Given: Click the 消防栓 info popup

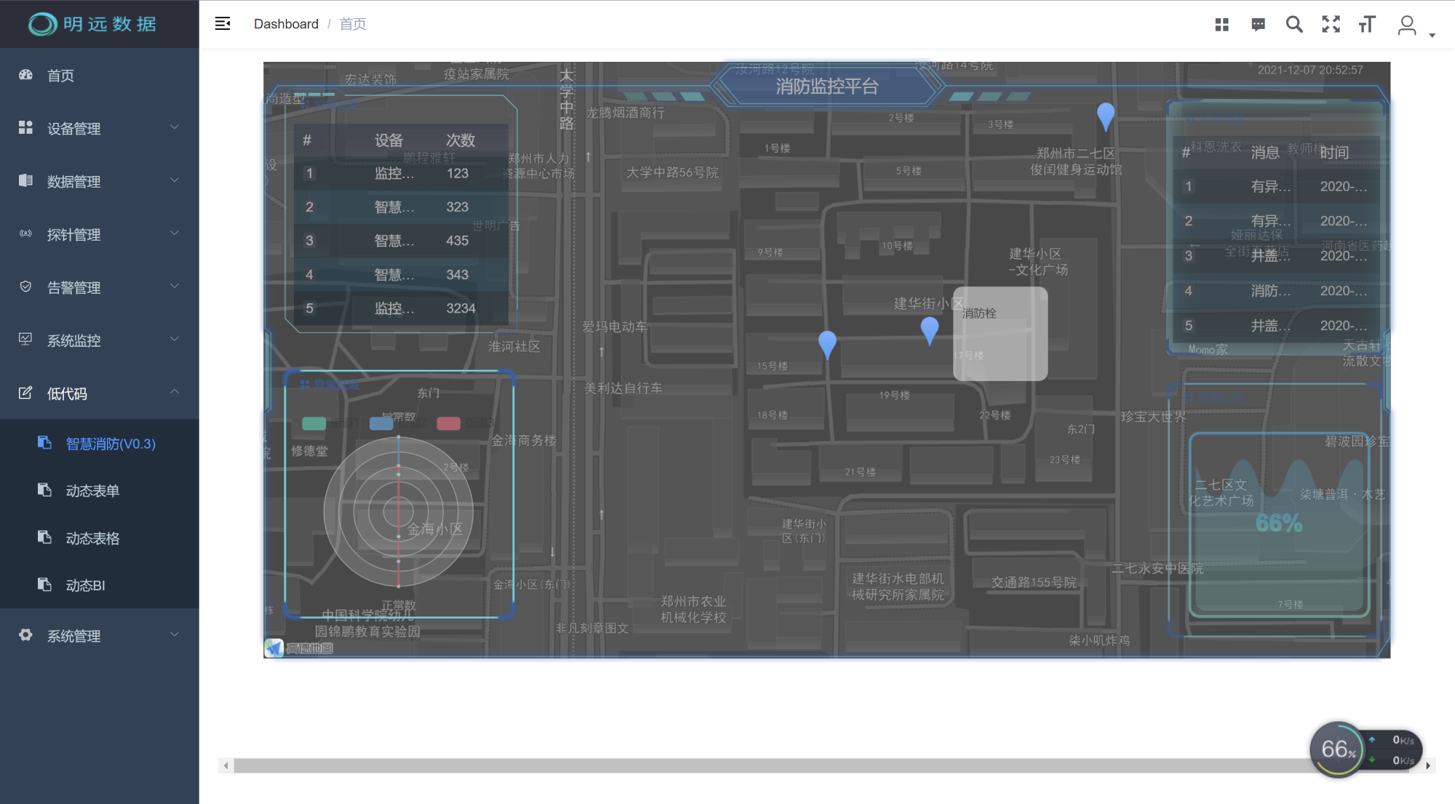Looking at the screenshot, I should pyautogui.click(x=1000, y=334).
